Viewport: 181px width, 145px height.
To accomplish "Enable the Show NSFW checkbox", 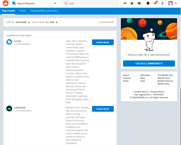I will click(x=100, y=22).
